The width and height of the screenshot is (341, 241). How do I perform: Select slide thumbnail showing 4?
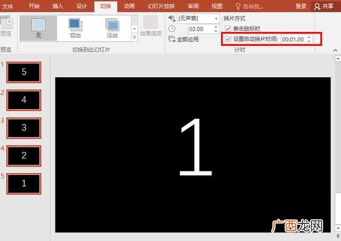[x=24, y=100]
